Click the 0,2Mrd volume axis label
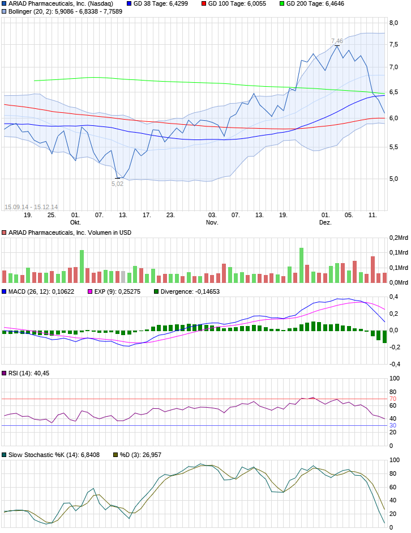Screen dimensions: 411x533 (399, 238)
